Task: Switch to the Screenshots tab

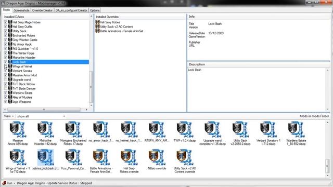Action: (21, 10)
